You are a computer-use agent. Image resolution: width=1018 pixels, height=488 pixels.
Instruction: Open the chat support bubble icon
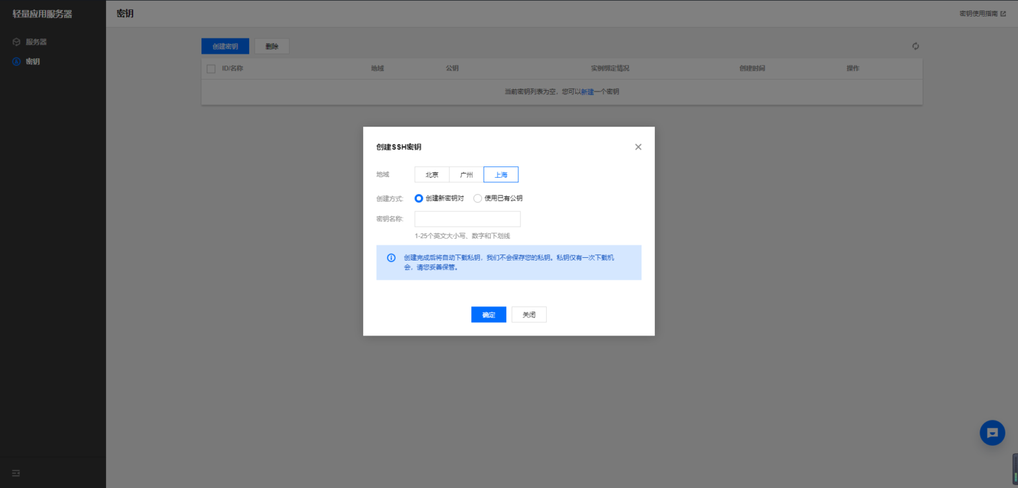(992, 433)
